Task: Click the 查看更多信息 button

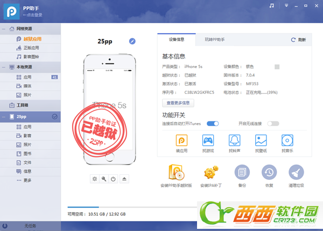Action: pyautogui.click(x=178, y=103)
